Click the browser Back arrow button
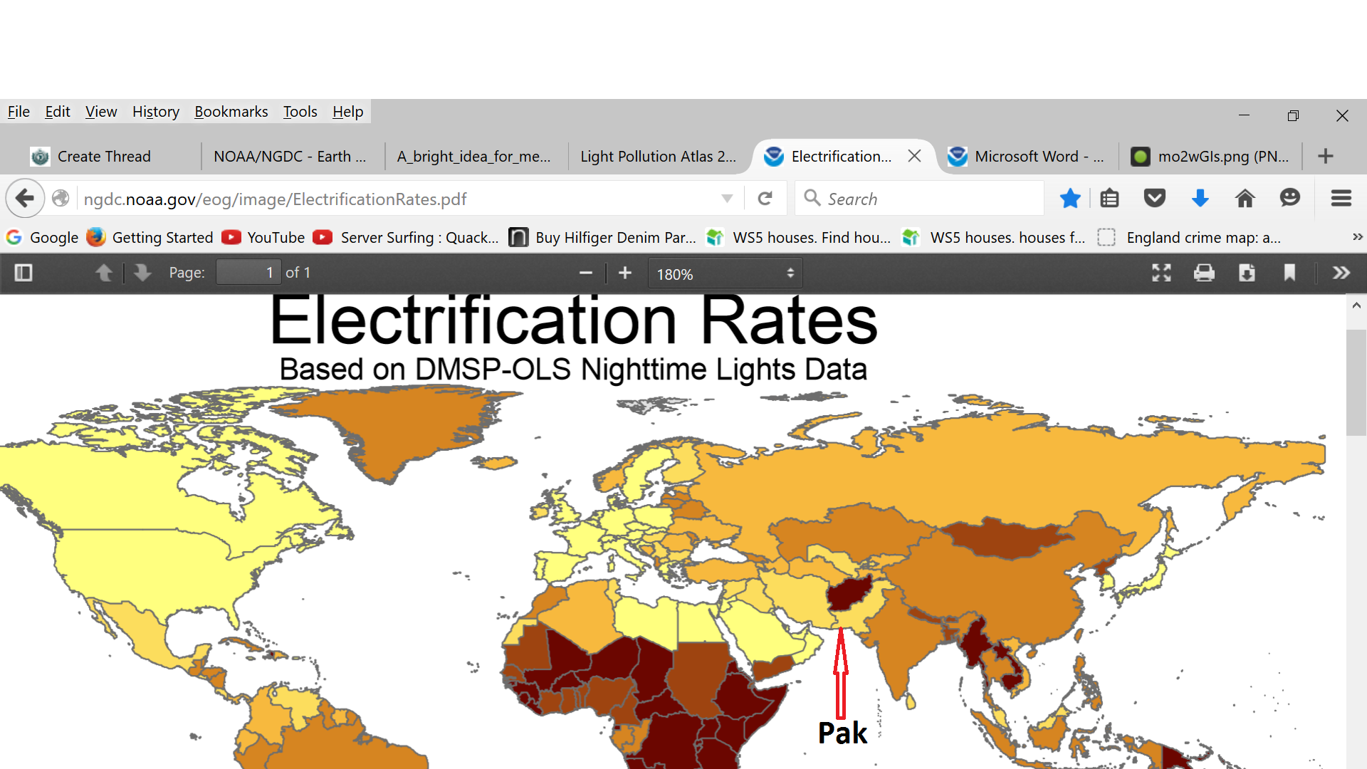 tap(25, 198)
